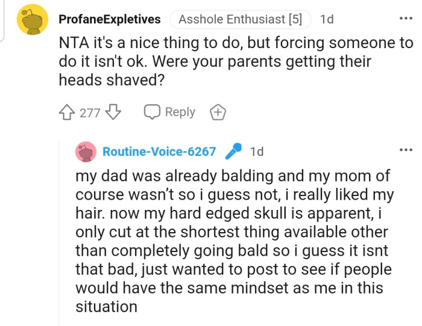Click the comment text starting with NTA

235,62
